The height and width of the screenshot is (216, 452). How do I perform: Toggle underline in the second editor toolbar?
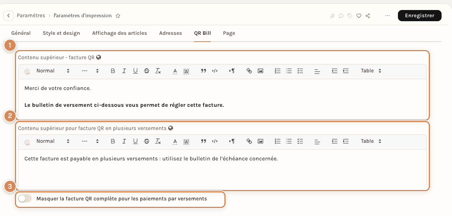[135, 142]
